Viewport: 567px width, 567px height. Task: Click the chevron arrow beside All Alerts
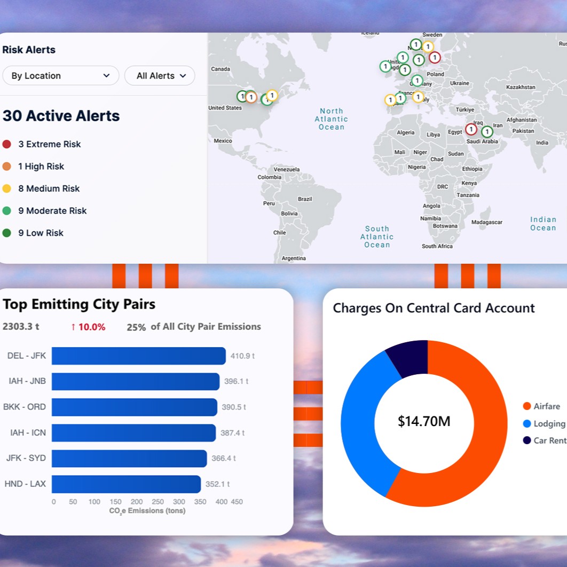point(183,76)
